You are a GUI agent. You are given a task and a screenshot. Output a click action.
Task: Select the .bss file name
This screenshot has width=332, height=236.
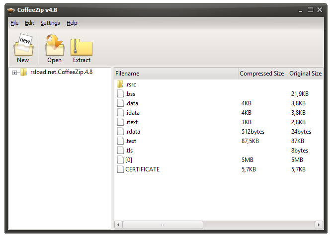tap(130, 94)
